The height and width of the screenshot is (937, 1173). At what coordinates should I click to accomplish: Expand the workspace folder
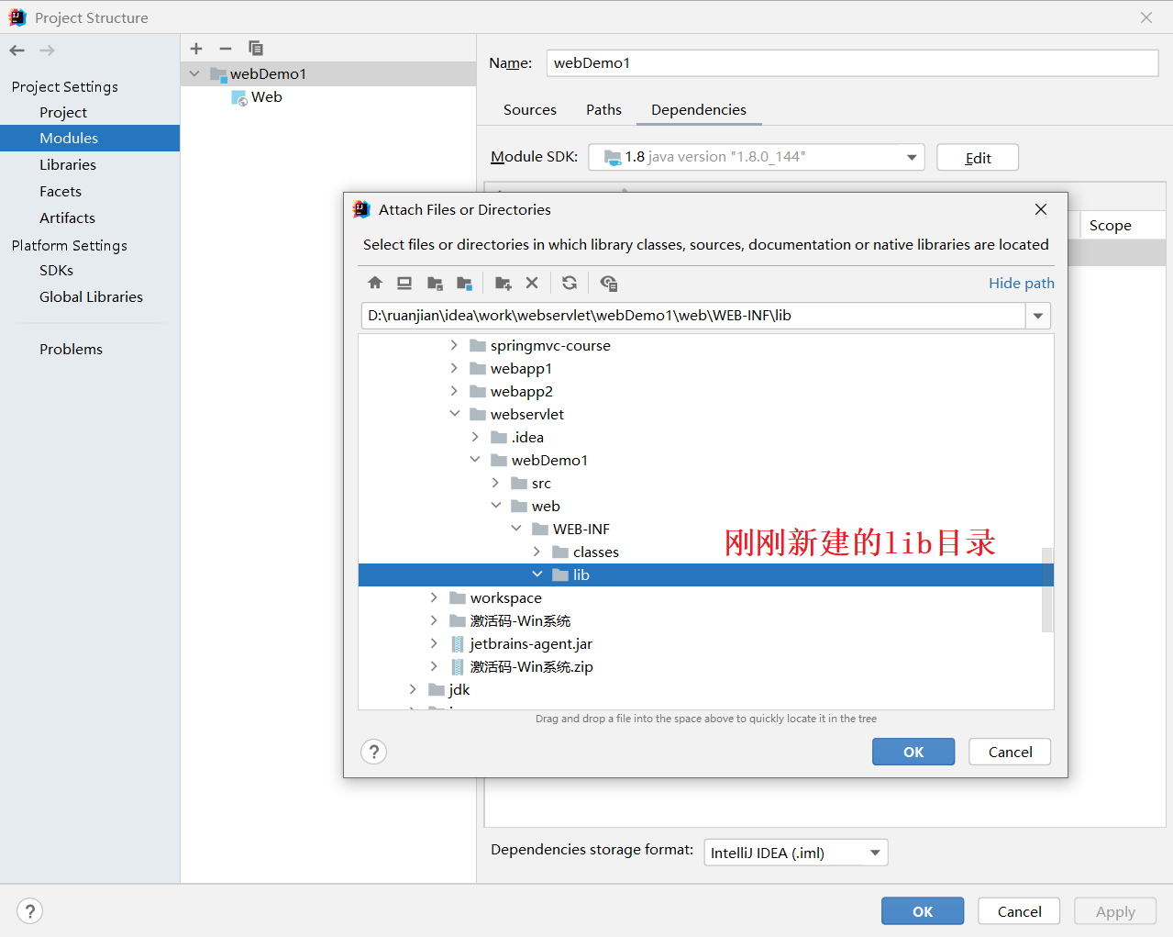coord(434,597)
